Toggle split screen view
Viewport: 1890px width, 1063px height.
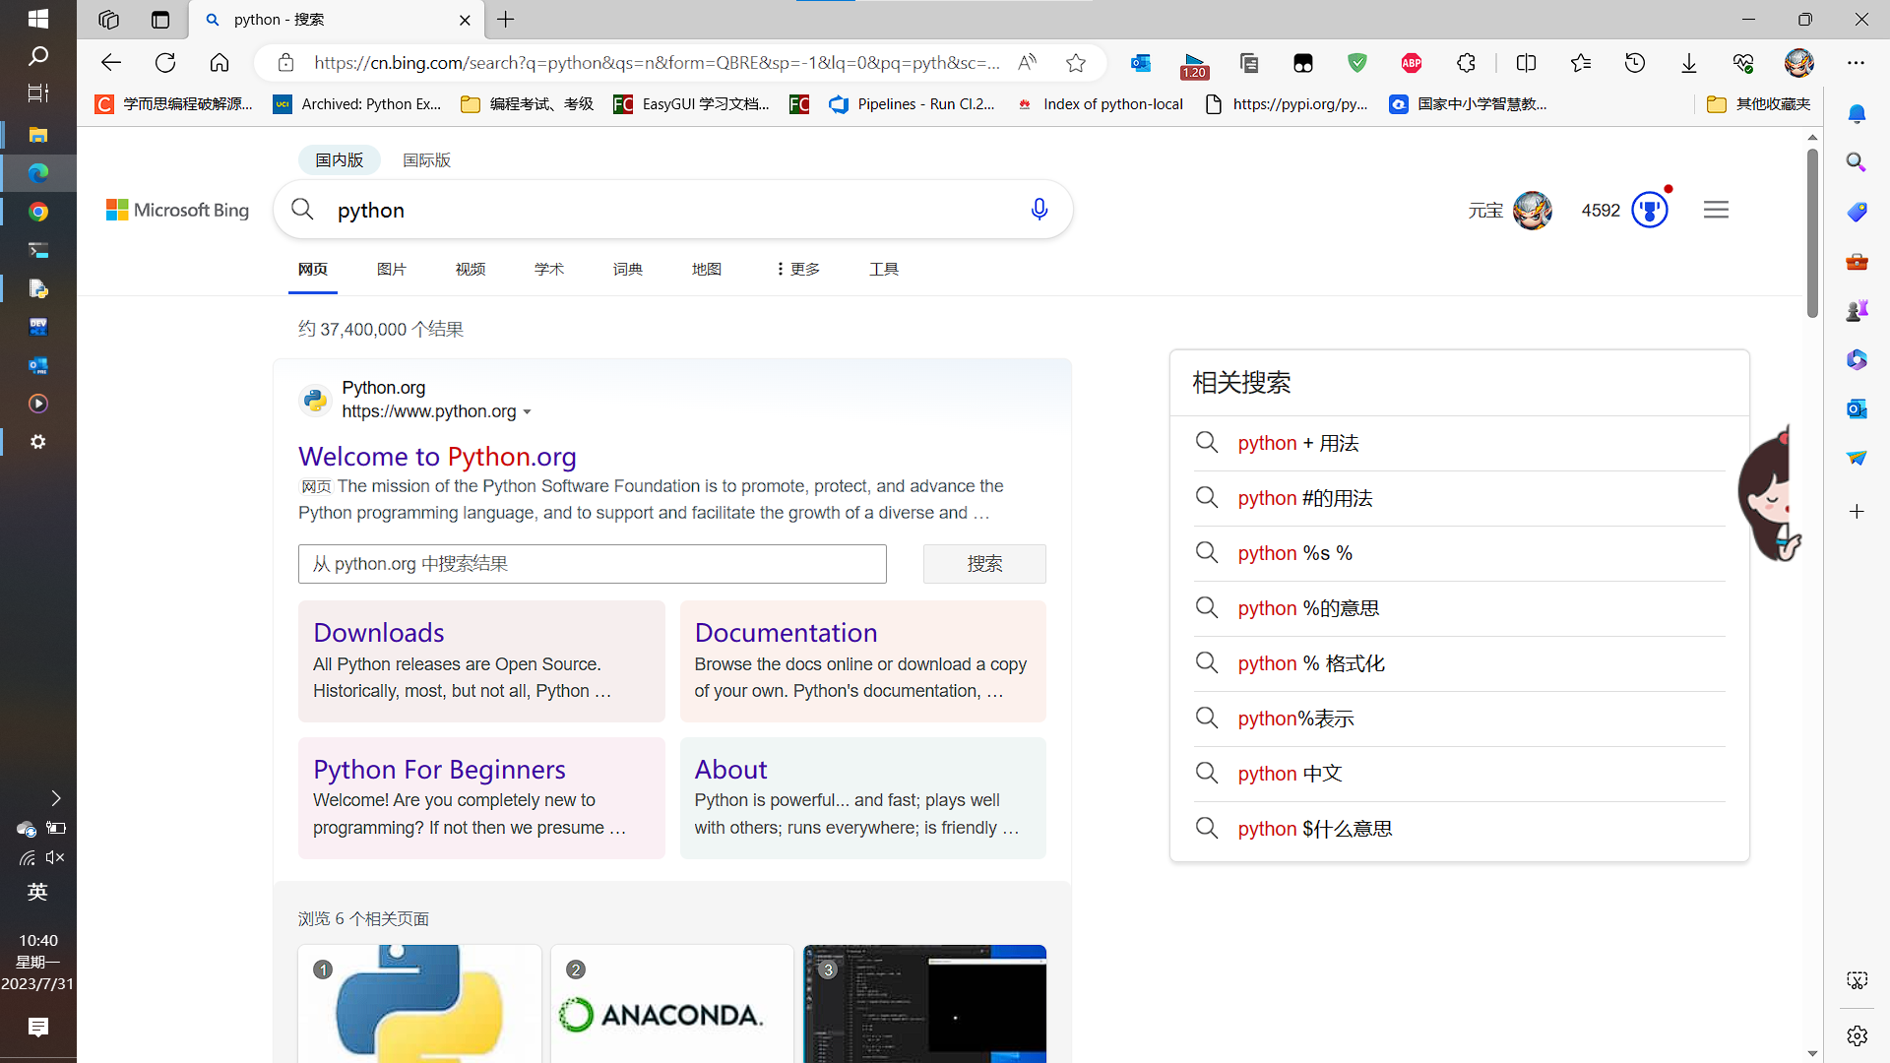pos(1527,63)
